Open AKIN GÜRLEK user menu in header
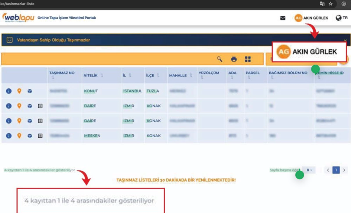 click(311, 18)
